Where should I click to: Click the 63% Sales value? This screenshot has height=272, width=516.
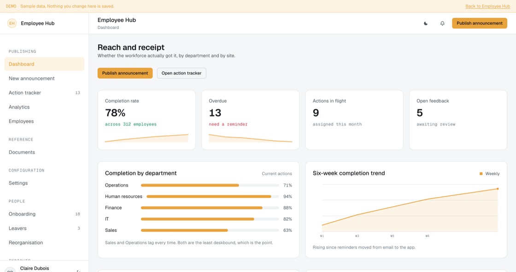[287, 230]
